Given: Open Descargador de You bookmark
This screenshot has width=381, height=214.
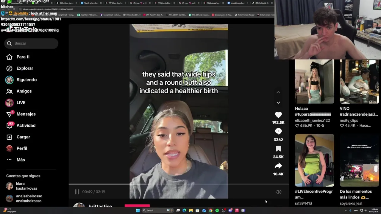Looking at the screenshot, I should tap(222, 15).
